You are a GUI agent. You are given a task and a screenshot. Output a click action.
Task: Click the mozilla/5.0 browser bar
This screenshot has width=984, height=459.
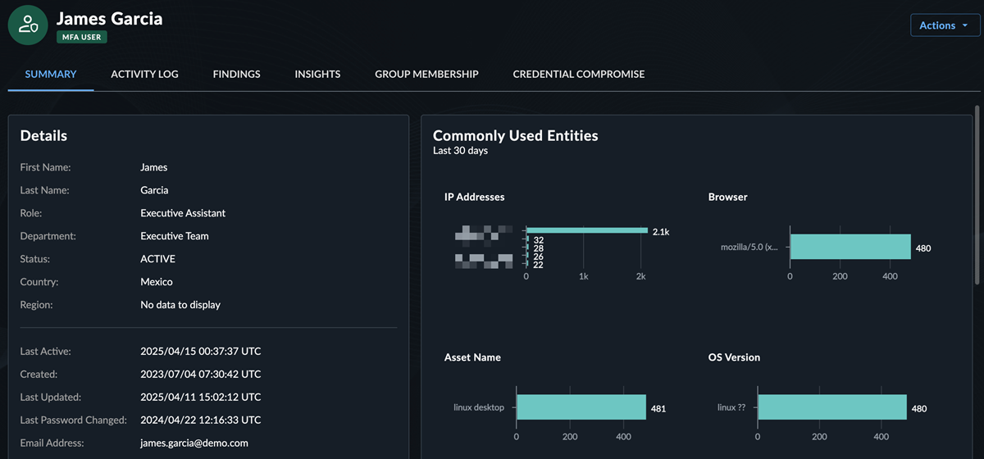[x=850, y=247]
